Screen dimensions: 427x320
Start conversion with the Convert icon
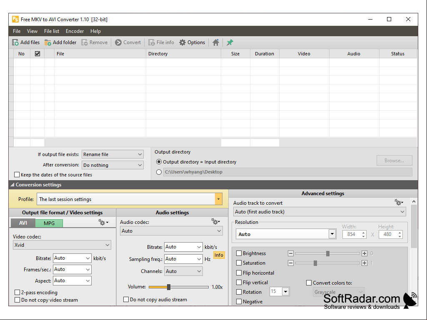(x=118, y=42)
